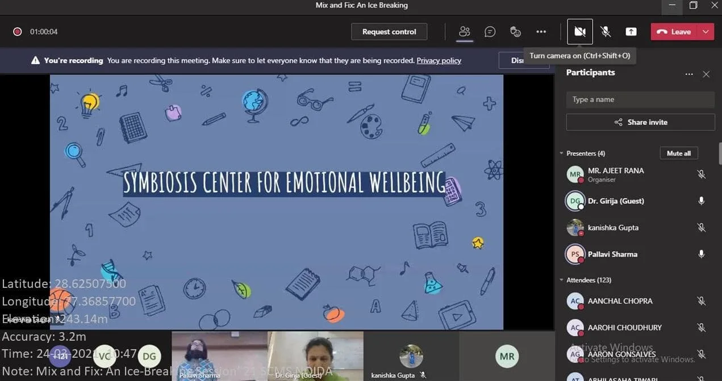Viewport: 722px width, 381px height.
Task: Select MR. AJEET RANA in participants list
Action: click(x=616, y=174)
